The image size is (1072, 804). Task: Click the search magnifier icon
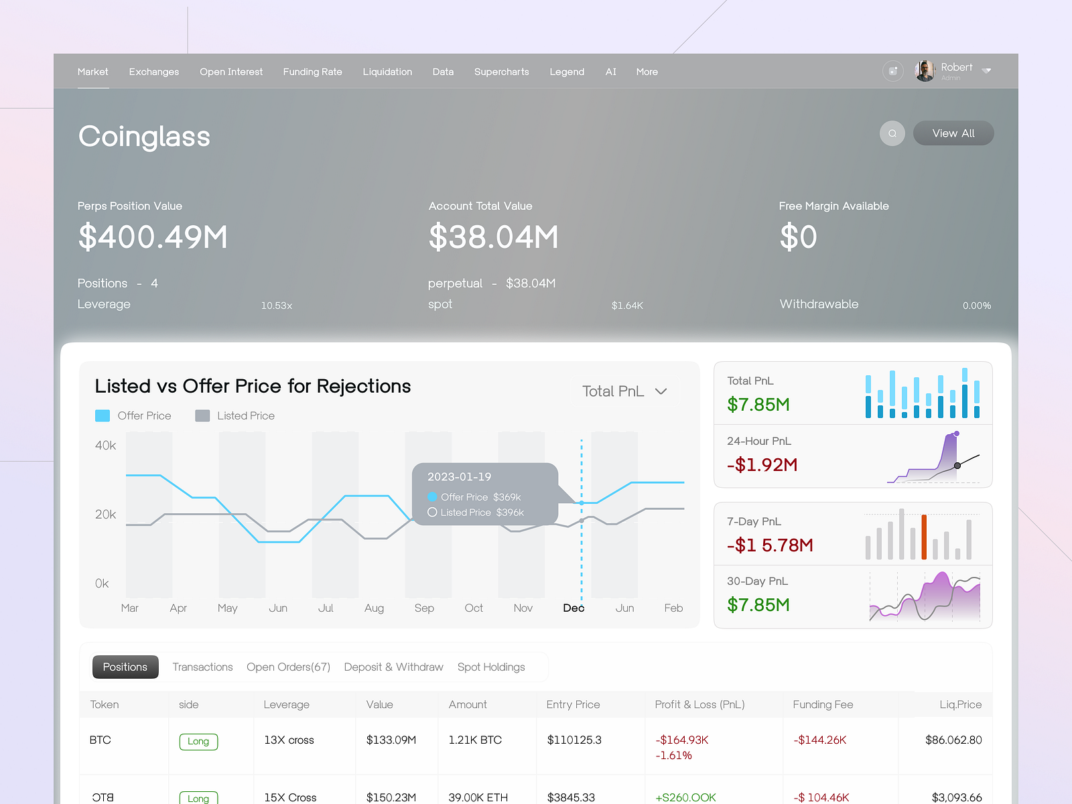coord(892,133)
